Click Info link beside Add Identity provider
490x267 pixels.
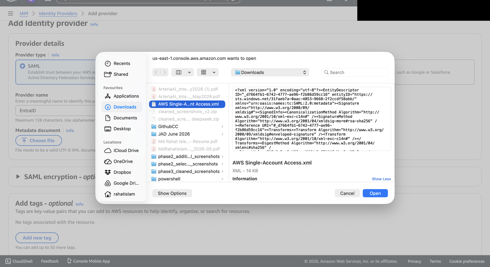coord(94,24)
